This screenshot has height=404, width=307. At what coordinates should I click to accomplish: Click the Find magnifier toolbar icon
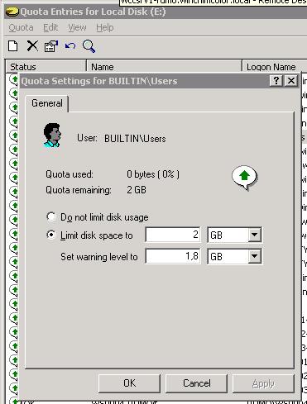(x=89, y=46)
